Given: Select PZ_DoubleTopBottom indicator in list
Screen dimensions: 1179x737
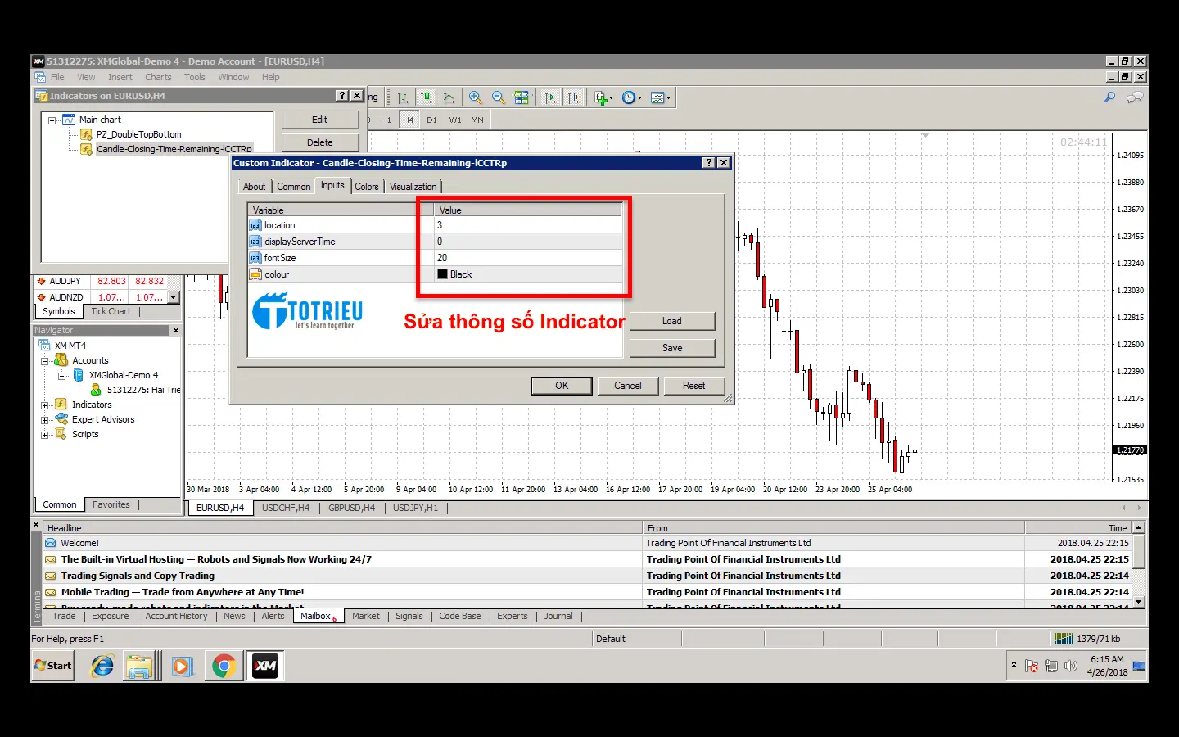Looking at the screenshot, I should pos(138,134).
